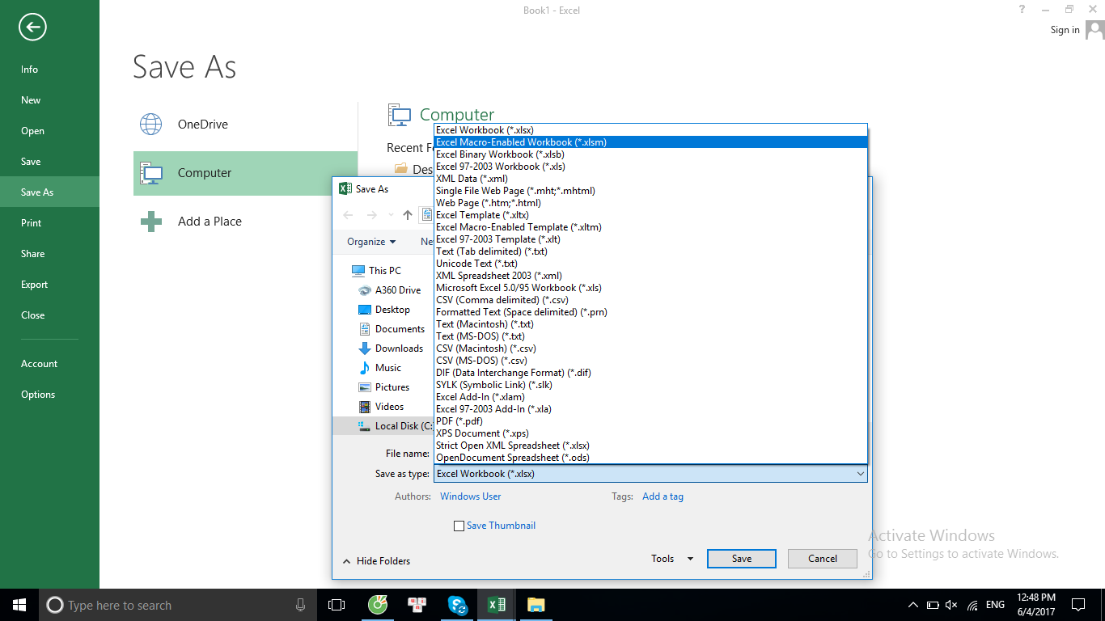Choose Excel Binary Workbook (*.xlsb)
This screenshot has height=621, width=1105.
[x=650, y=154]
